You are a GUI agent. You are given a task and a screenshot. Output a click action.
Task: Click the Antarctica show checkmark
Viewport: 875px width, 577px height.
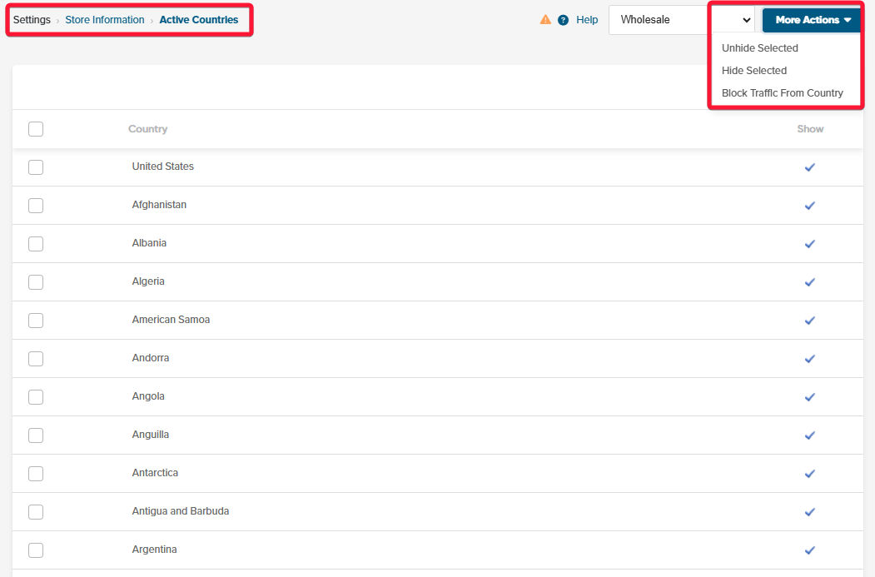[810, 473]
